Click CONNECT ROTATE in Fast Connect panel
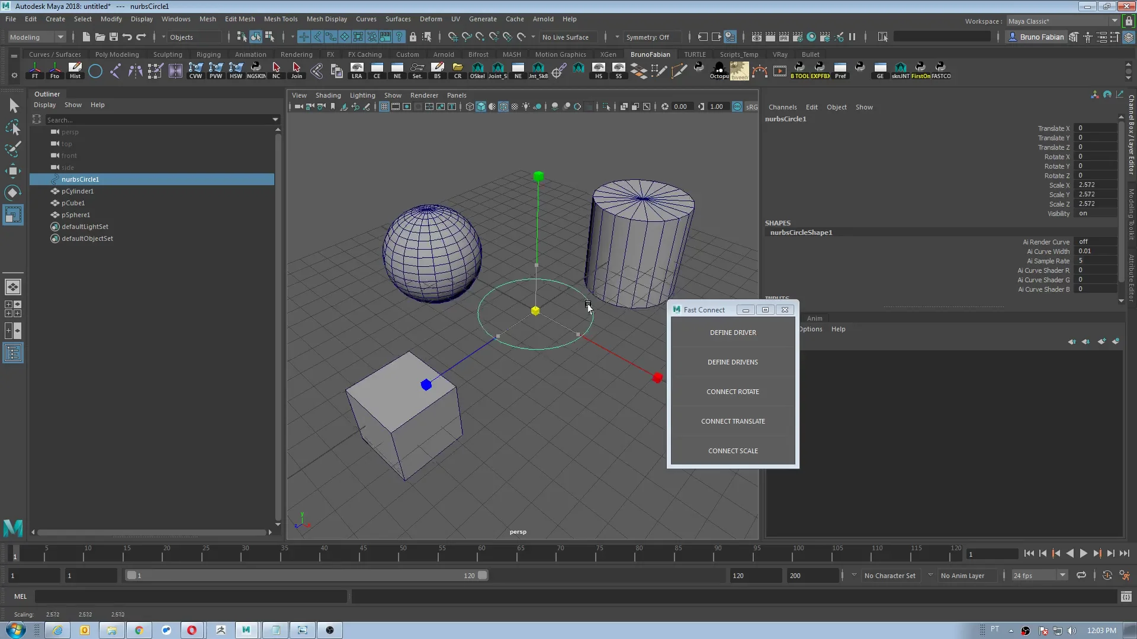This screenshot has height=639, width=1137. pos(733,392)
